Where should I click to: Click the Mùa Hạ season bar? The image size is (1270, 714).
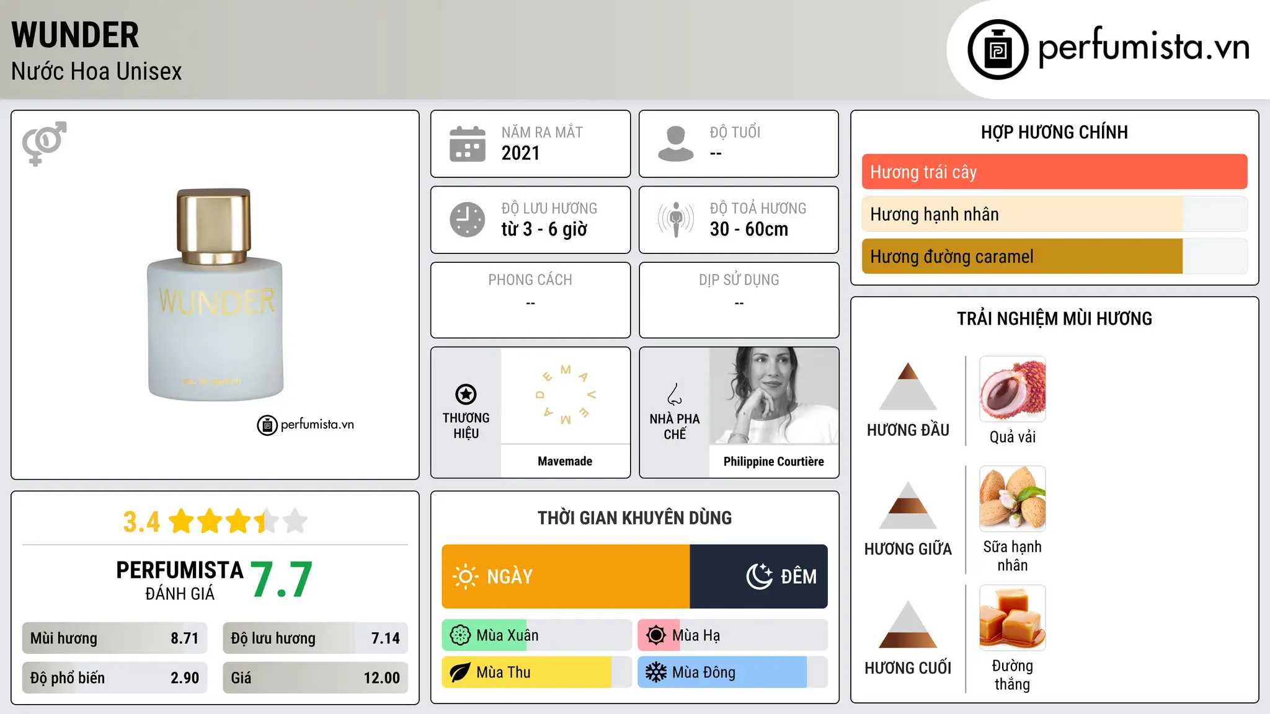pos(733,635)
